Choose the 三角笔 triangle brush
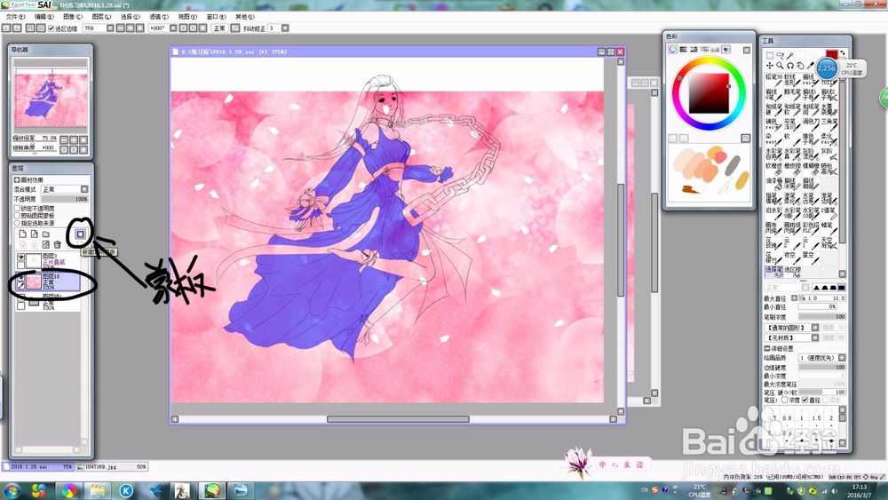888x500 pixels. pyautogui.click(x=829, y=123)
